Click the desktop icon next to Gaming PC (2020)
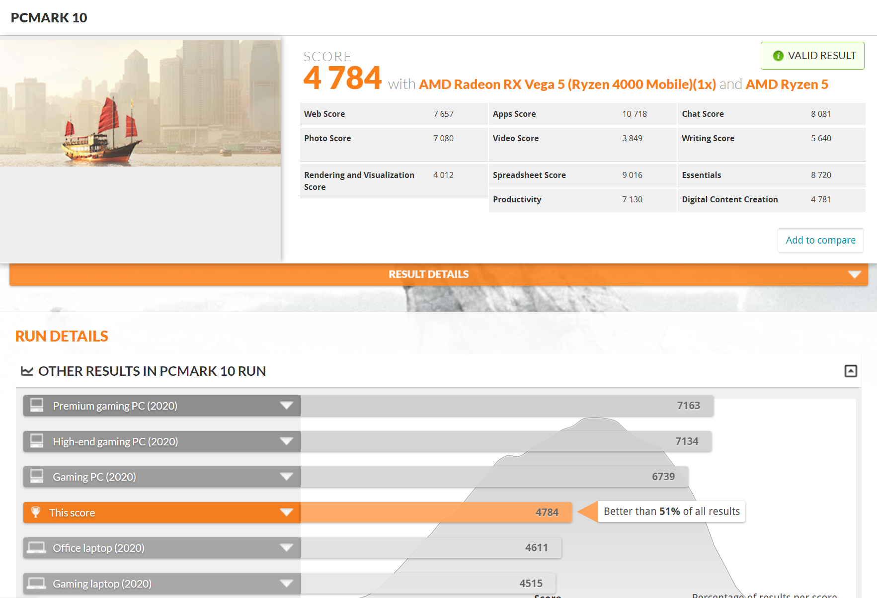 pos(37,476)
